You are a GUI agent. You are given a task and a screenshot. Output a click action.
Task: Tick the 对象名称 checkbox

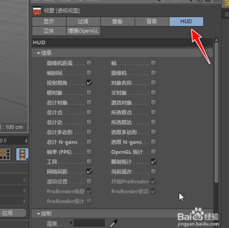click(x=154, y=83)
